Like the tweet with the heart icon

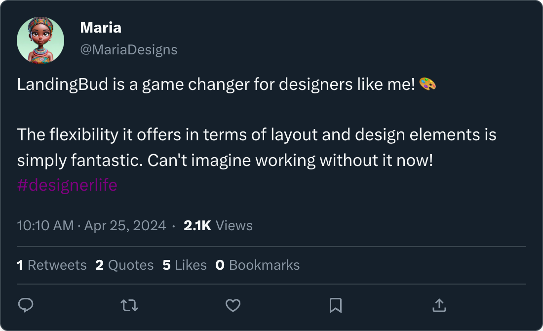point(233,306)
